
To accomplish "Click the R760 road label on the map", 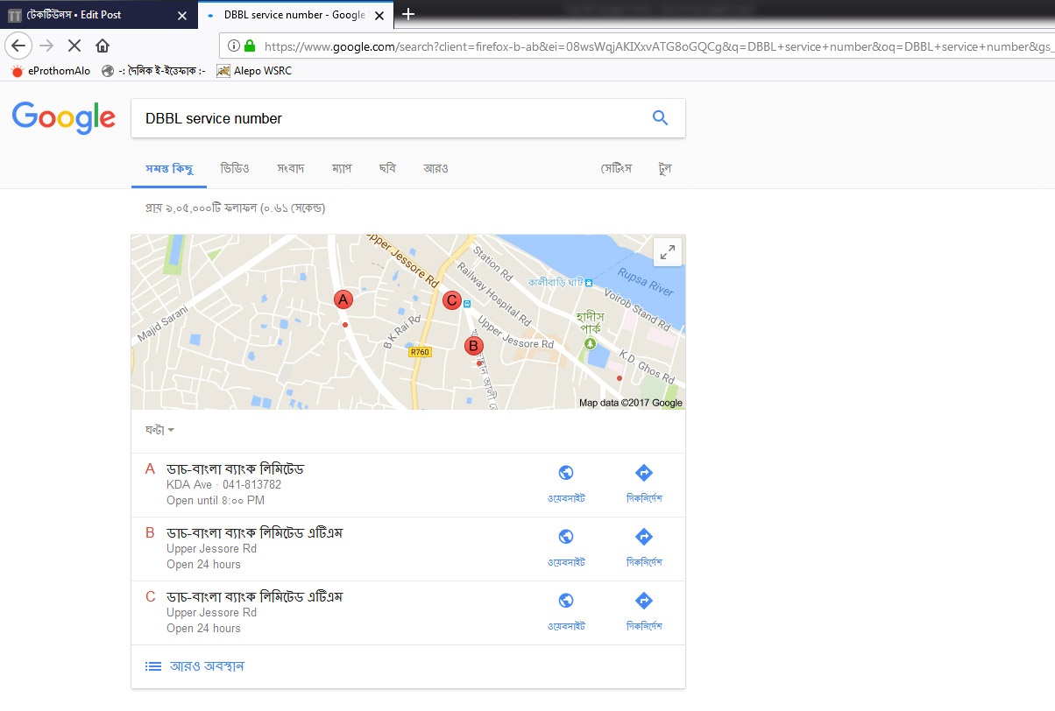I will click(x=421, y=352).
